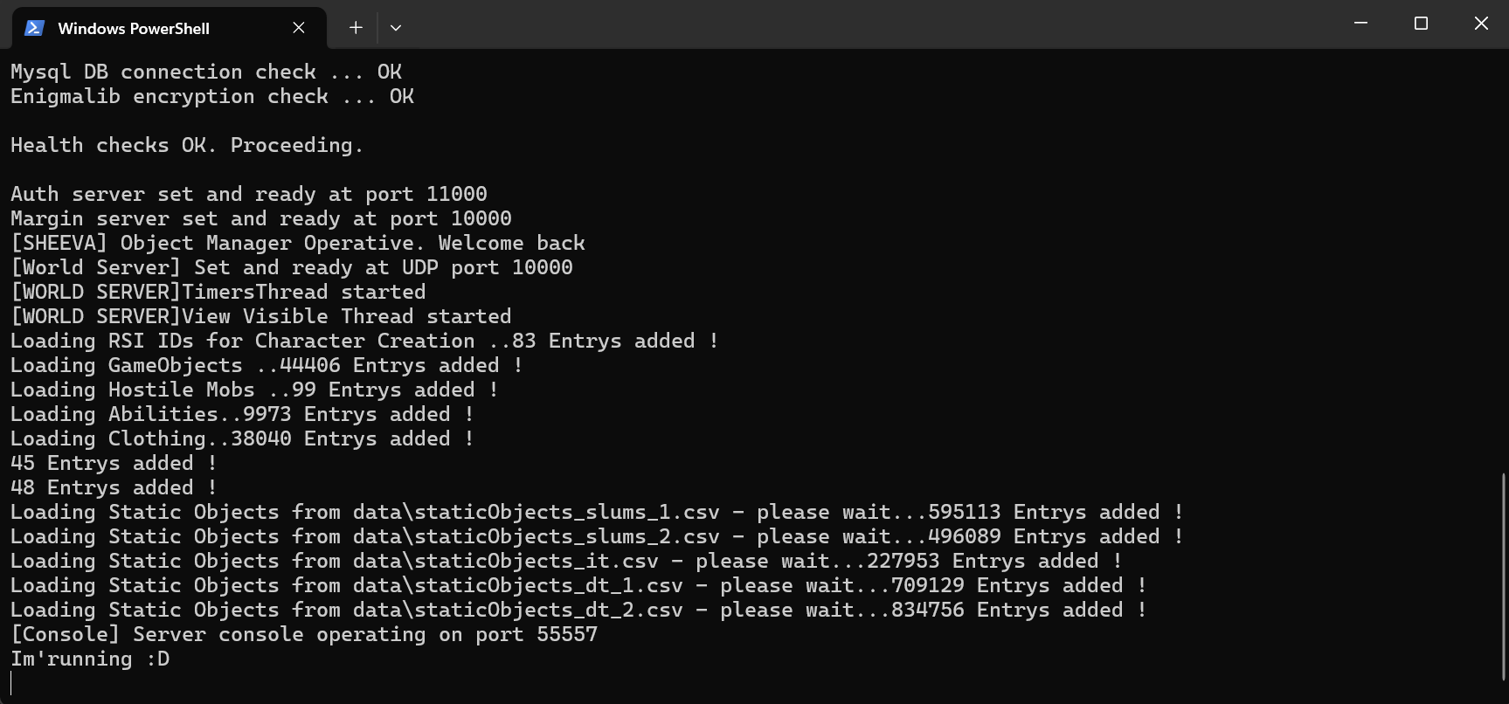Minimize the terminal window
Viewport: 1509px width, 704px height.
(1360, 24)
